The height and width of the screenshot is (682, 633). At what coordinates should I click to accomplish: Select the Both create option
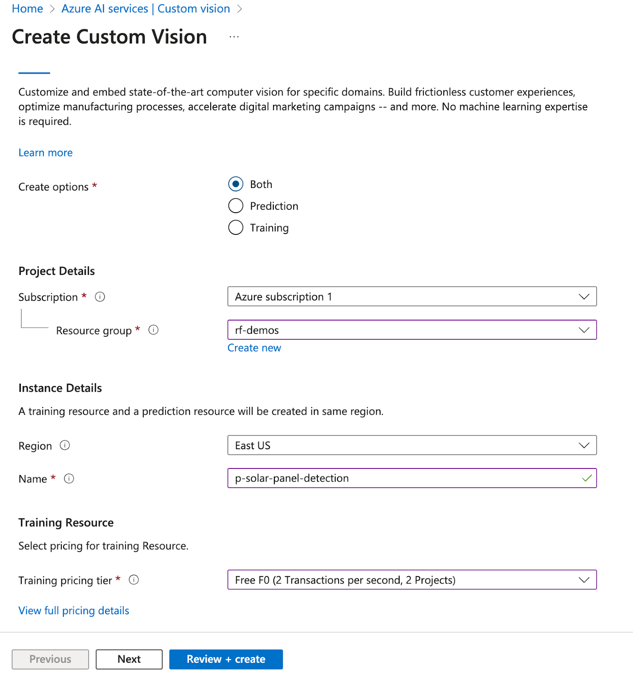(236, 184)
